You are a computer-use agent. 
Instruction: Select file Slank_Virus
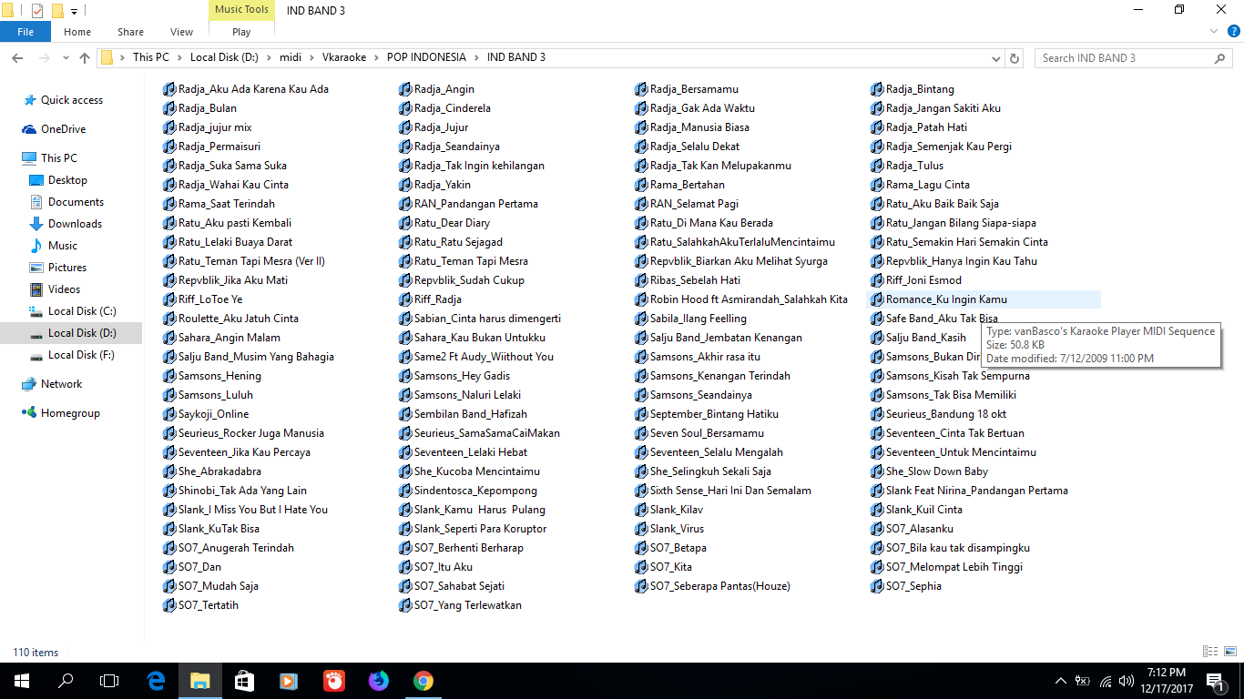[x=669, y=529]
